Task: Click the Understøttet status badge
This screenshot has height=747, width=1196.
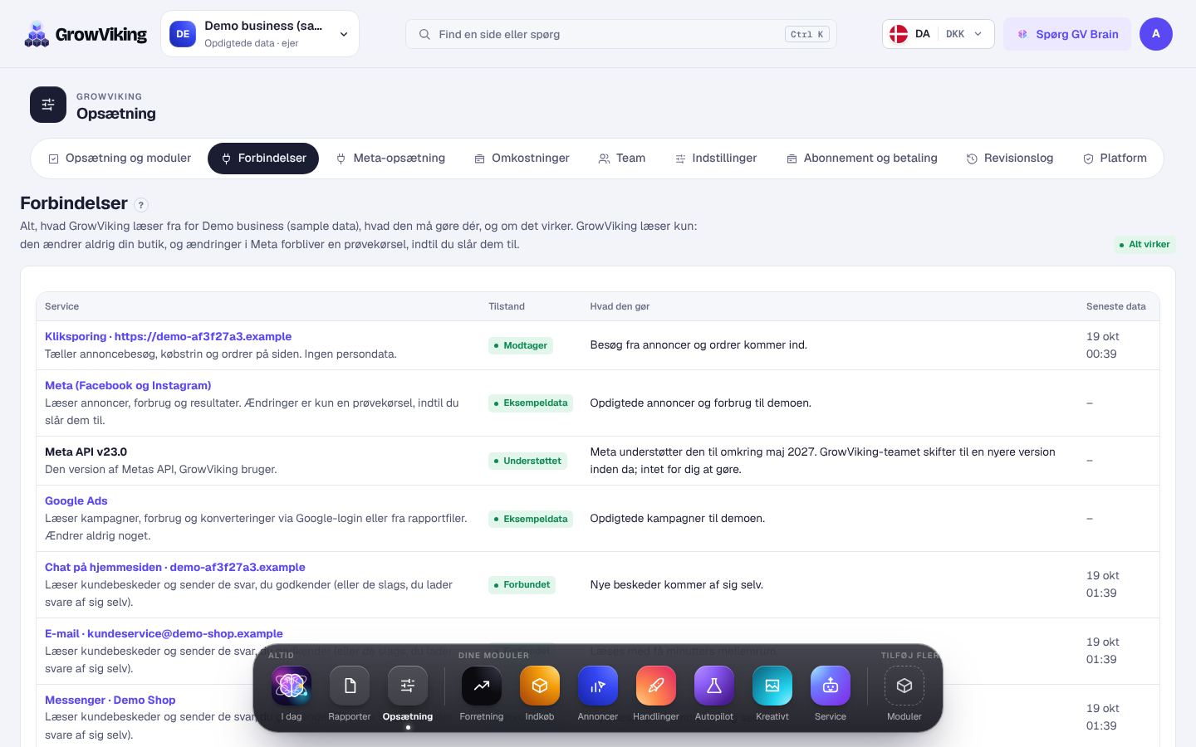Action: [x=527, y=461]
